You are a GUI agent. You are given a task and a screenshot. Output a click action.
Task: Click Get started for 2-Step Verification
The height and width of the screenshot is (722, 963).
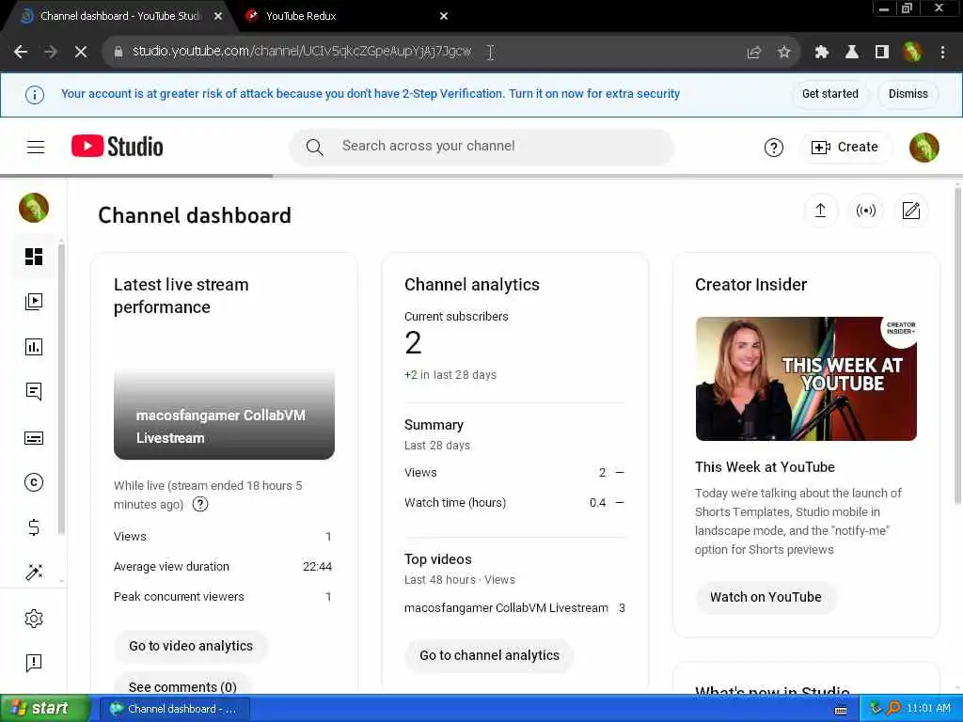coord(829,94)
